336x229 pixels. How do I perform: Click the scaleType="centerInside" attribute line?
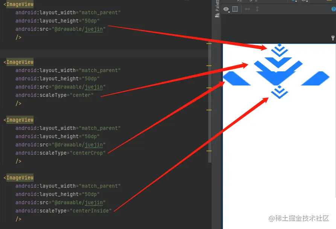63,211
